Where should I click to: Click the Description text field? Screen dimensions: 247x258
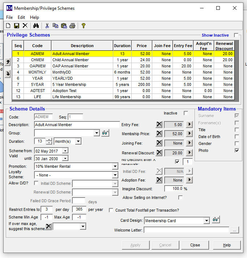77,125
